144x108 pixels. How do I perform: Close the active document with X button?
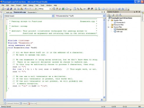104,12
